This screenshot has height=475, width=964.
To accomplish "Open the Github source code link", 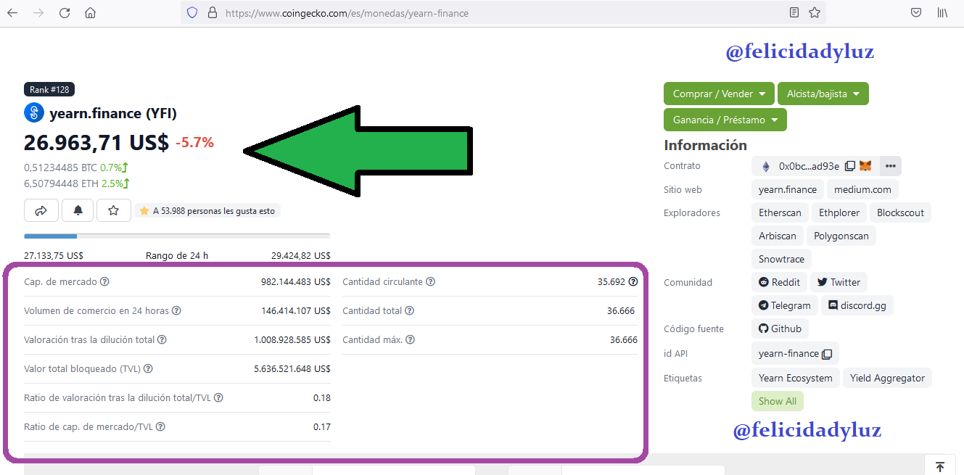I will 780,329.
